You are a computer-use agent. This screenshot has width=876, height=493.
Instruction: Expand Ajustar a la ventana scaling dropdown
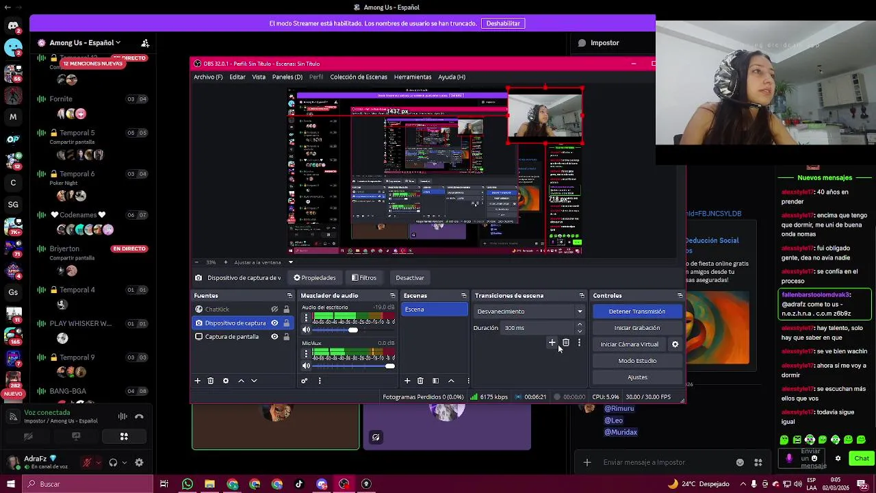[x=290, y=262]
